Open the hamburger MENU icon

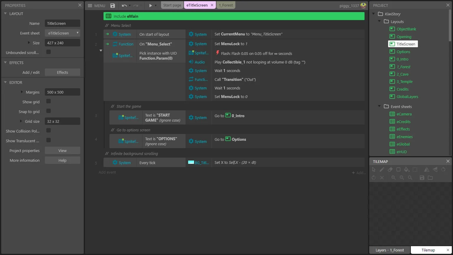90,6
